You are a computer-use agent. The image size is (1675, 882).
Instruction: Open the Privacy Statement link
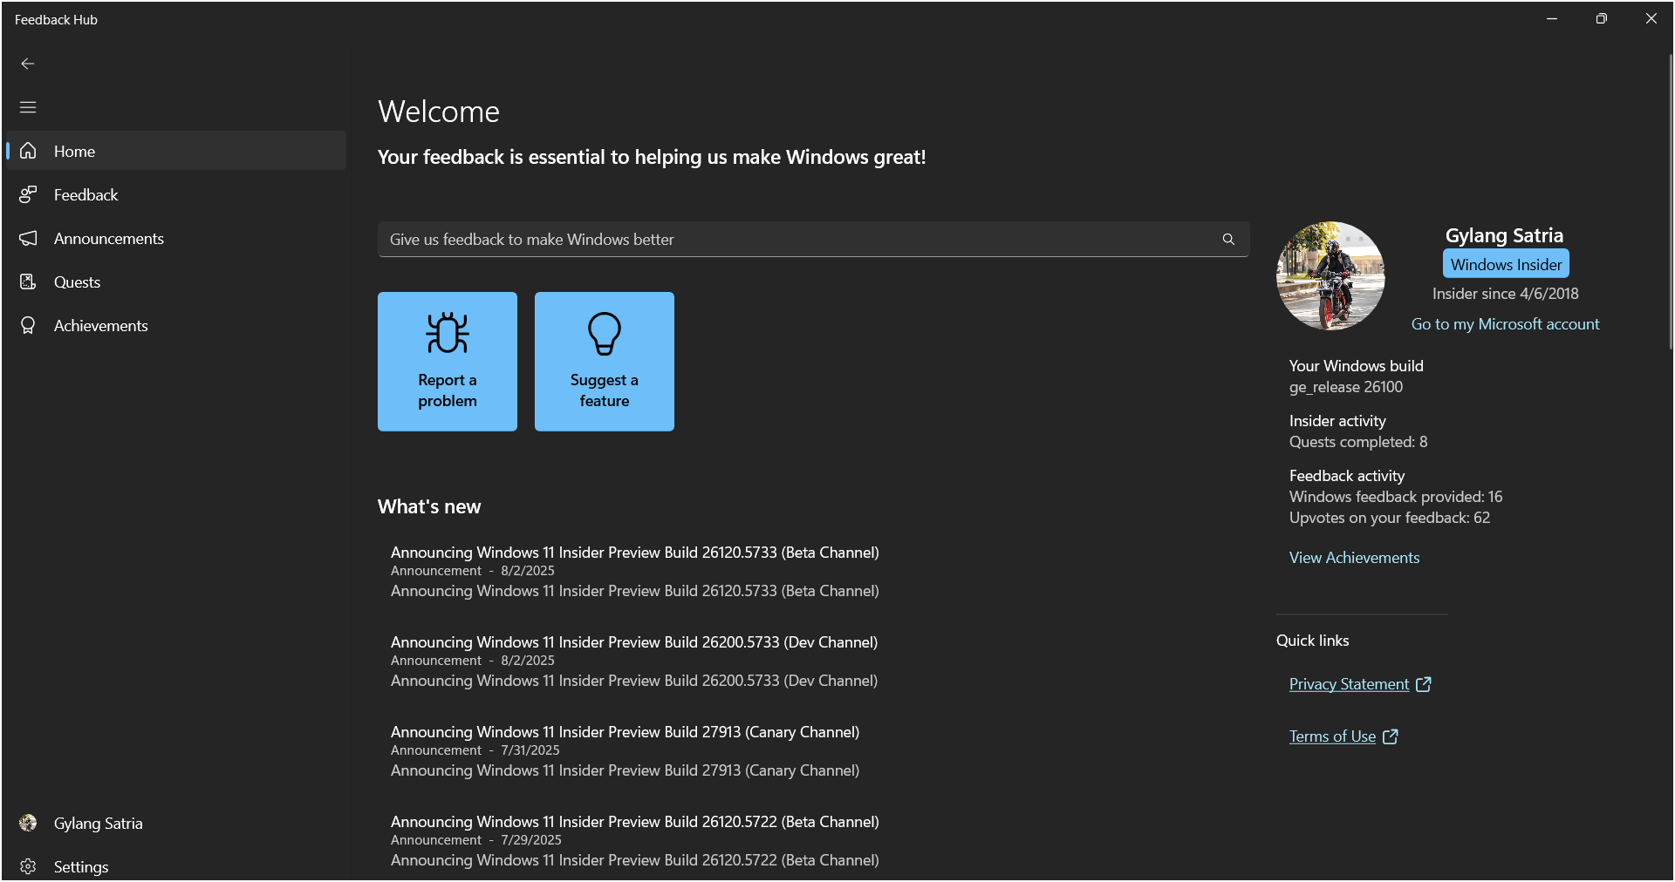(1350, 684)
